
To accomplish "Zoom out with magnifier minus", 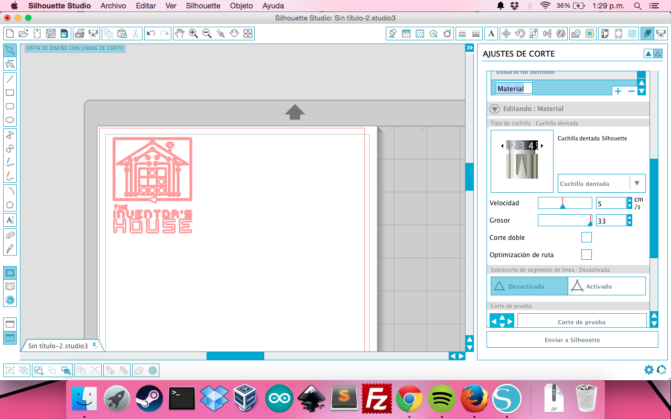I will tap(207, 34).
